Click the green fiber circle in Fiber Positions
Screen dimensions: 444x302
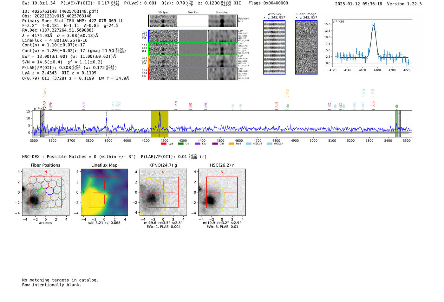(42, 192)
